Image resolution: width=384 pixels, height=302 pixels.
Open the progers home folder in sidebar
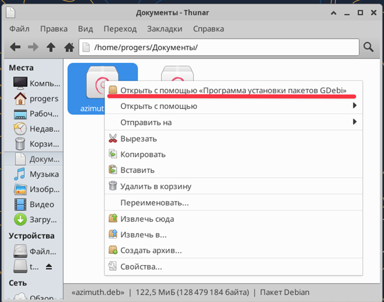click(34, 98)
